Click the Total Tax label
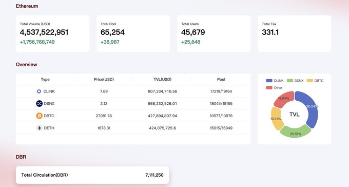Image resolution: width=349 pixels, height=187 pixels. coord(269,24)
